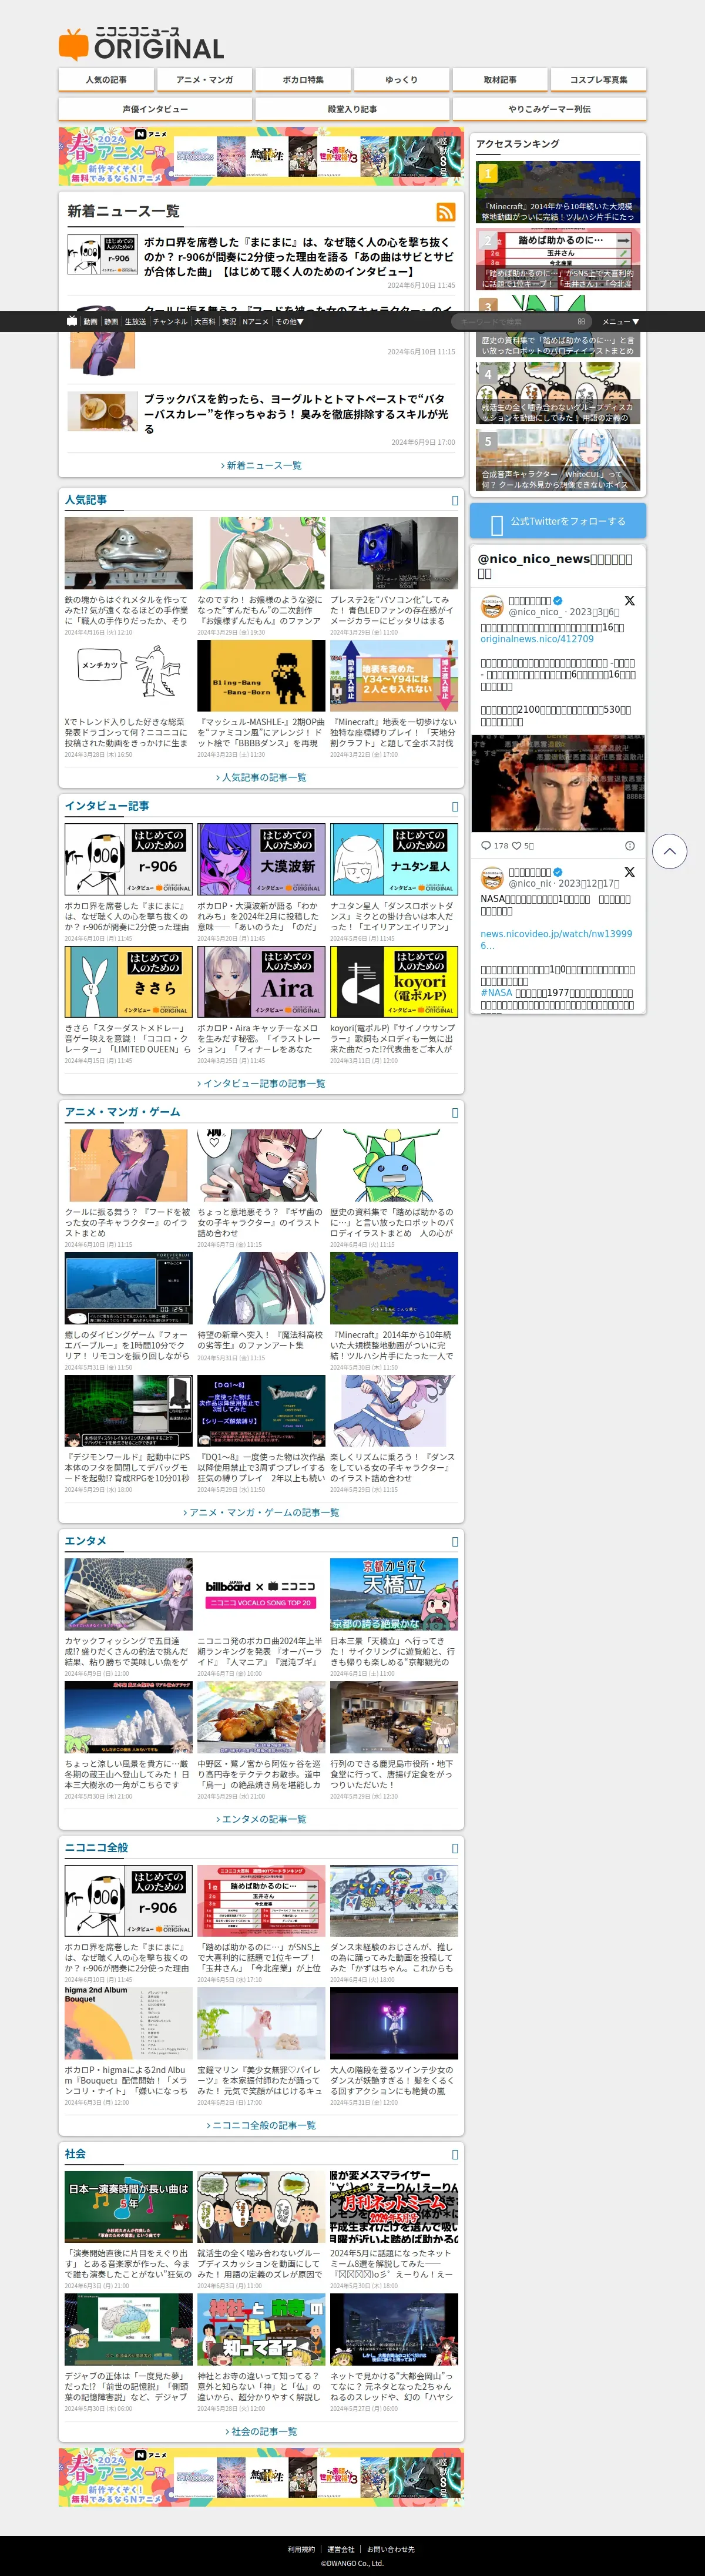705x2576 pixels.
Task: Click the round scroll-to-top arrow button
Action: (x=670, y=851)
